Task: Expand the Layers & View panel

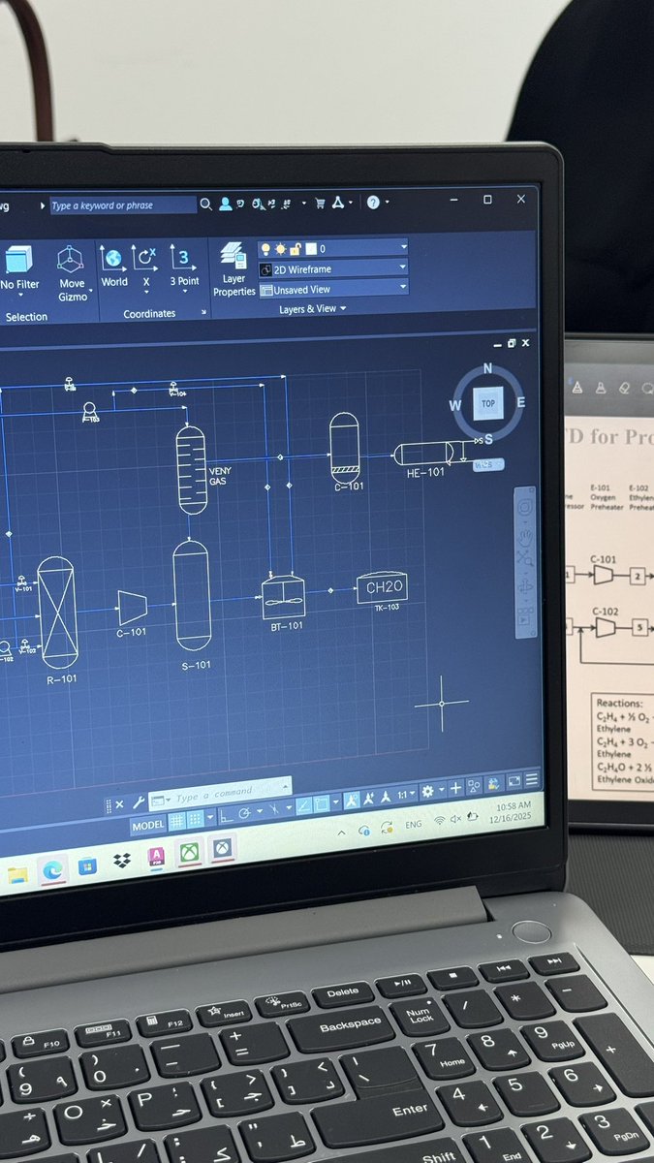Action: pos(312,309)
